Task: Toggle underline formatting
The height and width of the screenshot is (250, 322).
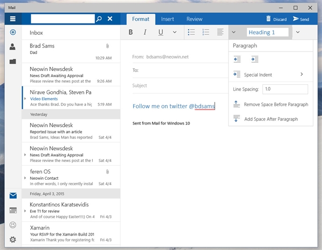Action: click(160, 32)
